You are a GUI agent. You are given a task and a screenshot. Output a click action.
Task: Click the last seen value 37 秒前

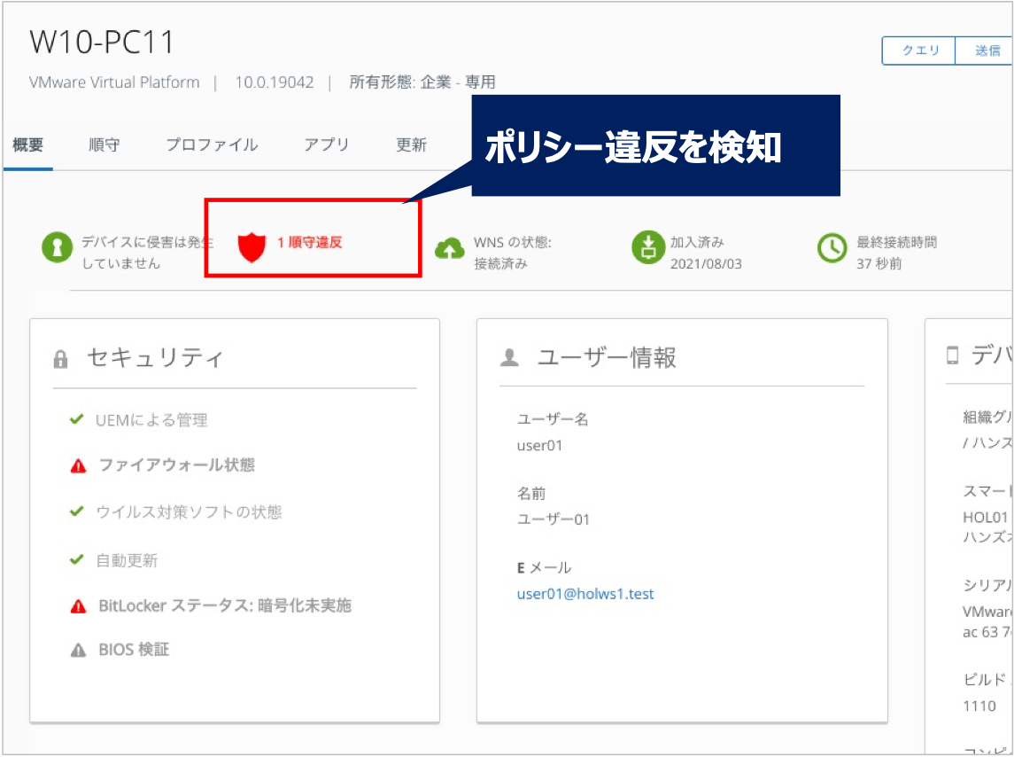tap(879, 263)
